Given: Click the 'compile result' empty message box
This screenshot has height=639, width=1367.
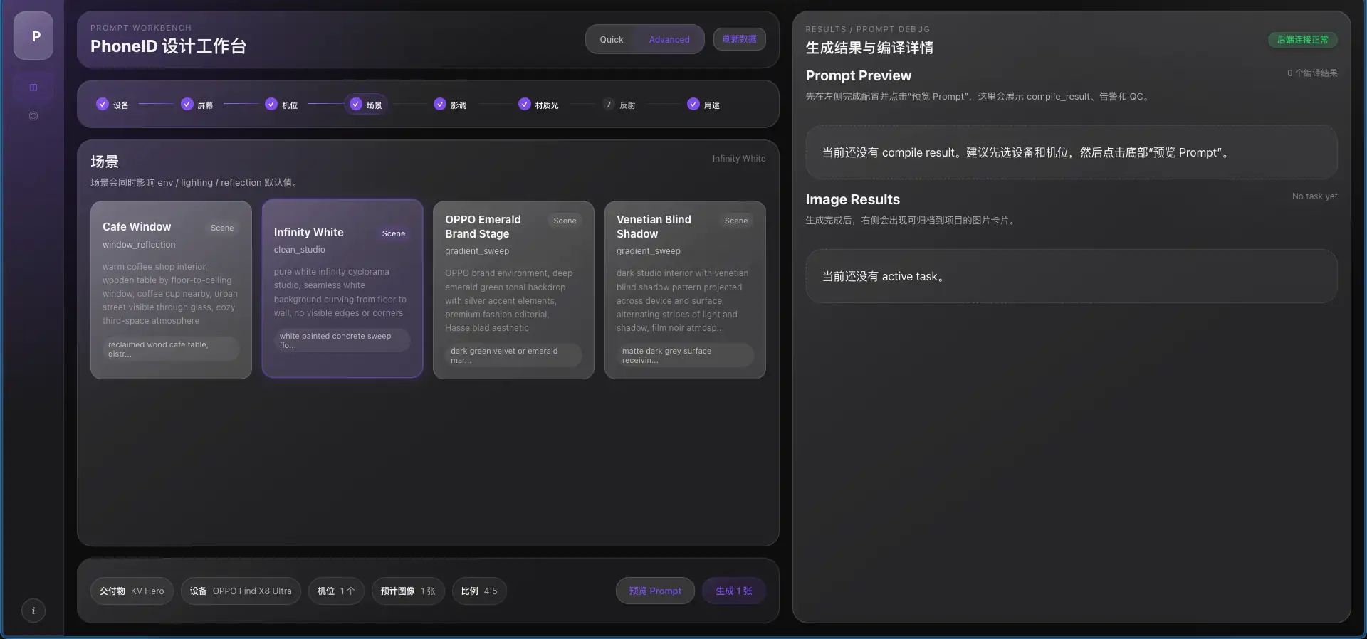Looking at the screenshot, I should click(x=1072, y=152).
